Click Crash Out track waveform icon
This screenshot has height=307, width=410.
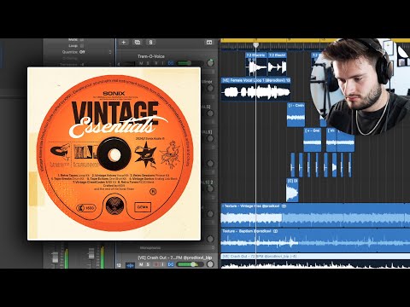[130, 265]
